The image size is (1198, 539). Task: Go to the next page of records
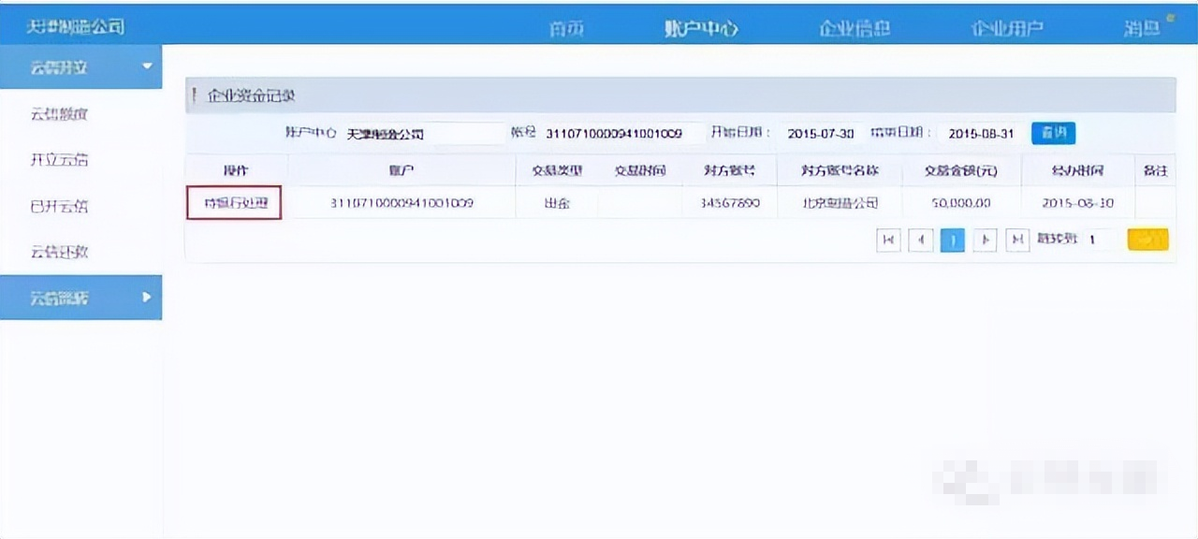coord(985,240)
